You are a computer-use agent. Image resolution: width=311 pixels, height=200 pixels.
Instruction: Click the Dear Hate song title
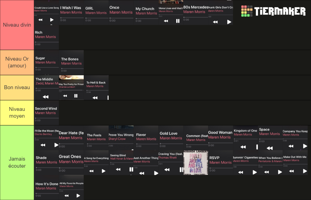click(x=71, y=133)
